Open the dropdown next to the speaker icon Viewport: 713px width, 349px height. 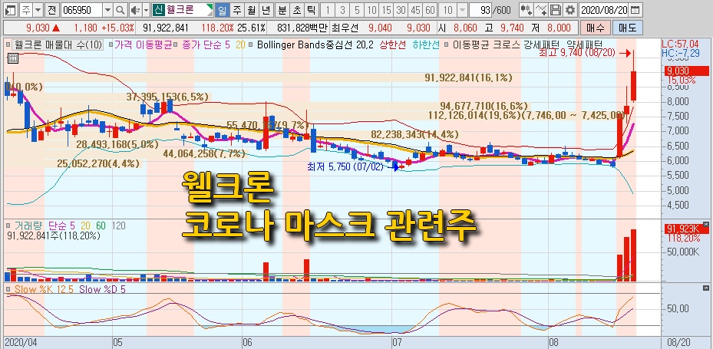[146, 9]
